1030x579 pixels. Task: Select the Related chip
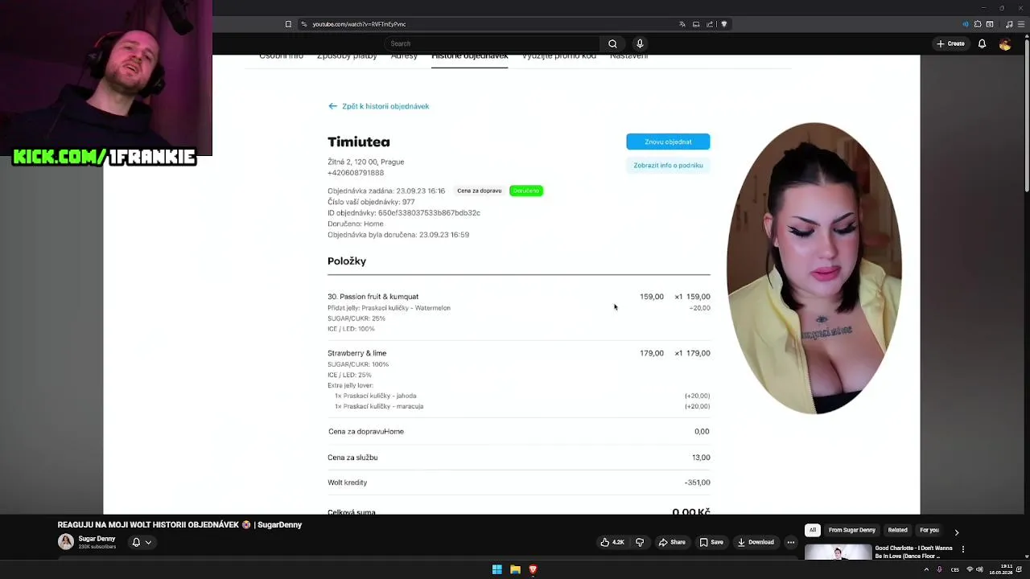[x=898, y=531]
